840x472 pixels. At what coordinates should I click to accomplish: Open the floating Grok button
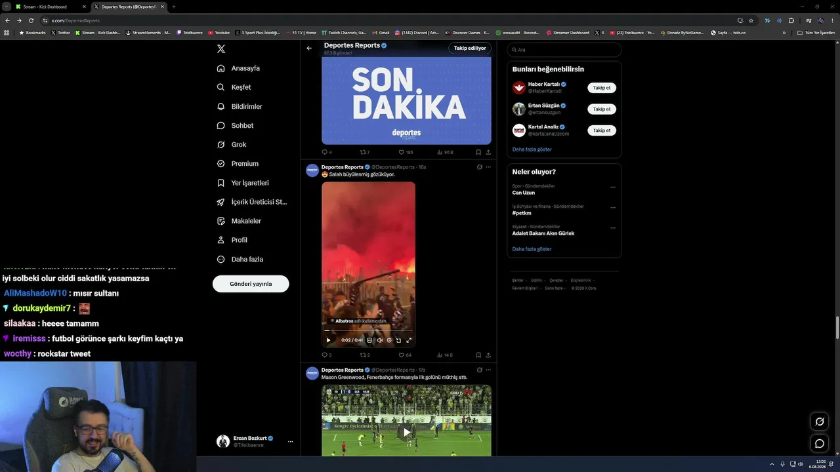(x=820, y=422)
